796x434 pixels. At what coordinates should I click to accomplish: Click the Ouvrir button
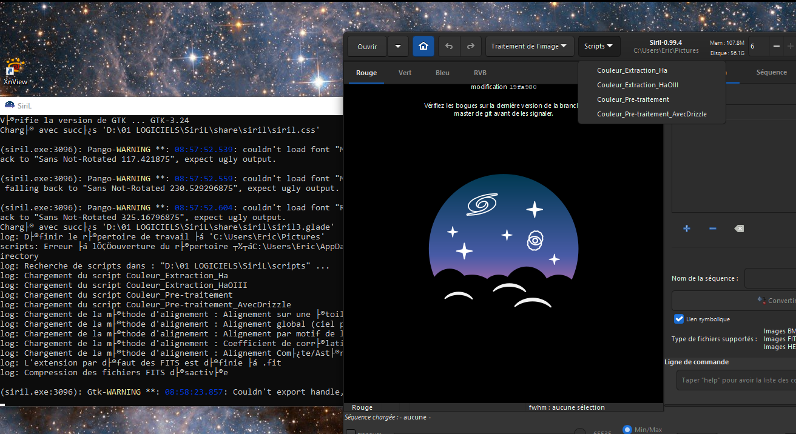pos(367,46)
